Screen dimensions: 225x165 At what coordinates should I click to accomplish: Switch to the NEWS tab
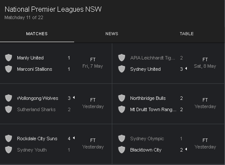point(112,34)
